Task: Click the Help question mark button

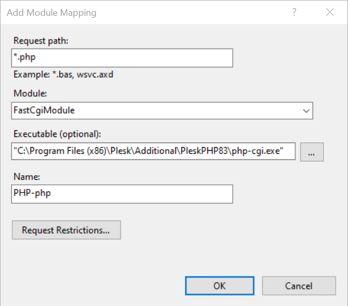Action: (x=294, y=13)
